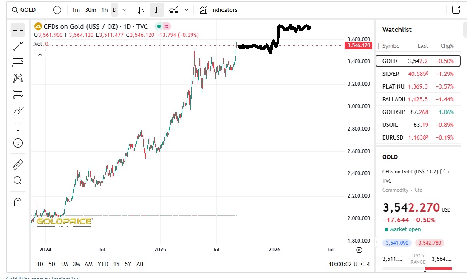Viewport: 467px width, 279px height.
Task: Select USOIL row in the watchlist
Action: [418, 125]
